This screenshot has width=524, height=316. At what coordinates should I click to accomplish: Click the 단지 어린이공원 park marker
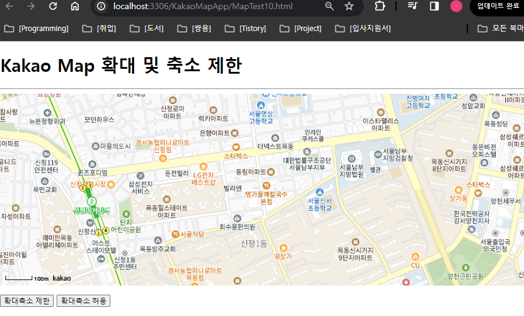tap(126, 214)
